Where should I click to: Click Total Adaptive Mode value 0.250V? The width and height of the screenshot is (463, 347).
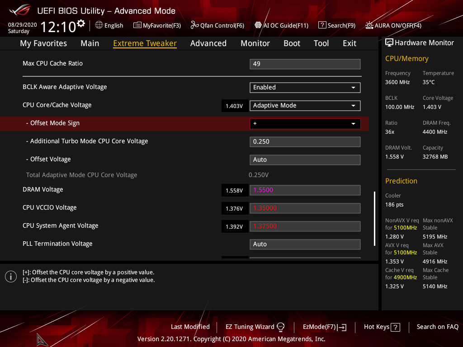click(259, 175)
